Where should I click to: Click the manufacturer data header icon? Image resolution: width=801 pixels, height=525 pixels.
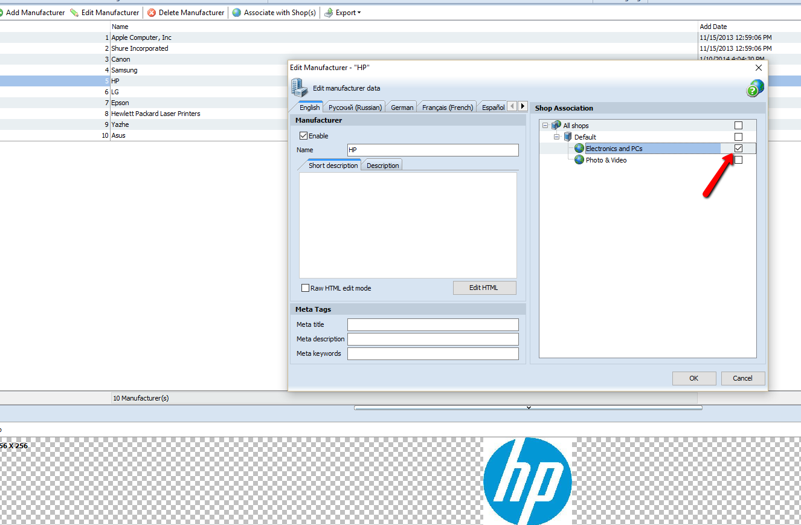(300, 88)
